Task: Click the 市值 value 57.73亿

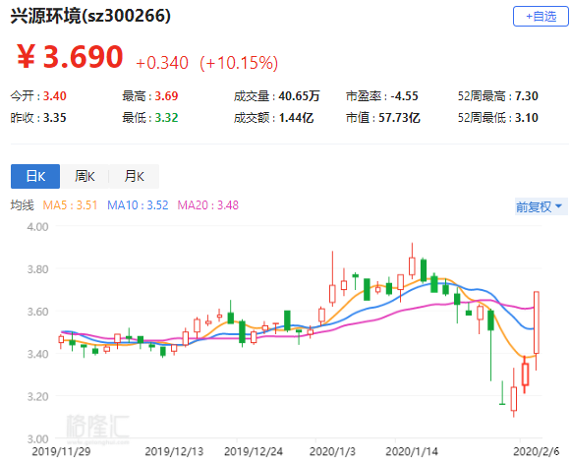Action: (399, 118)
